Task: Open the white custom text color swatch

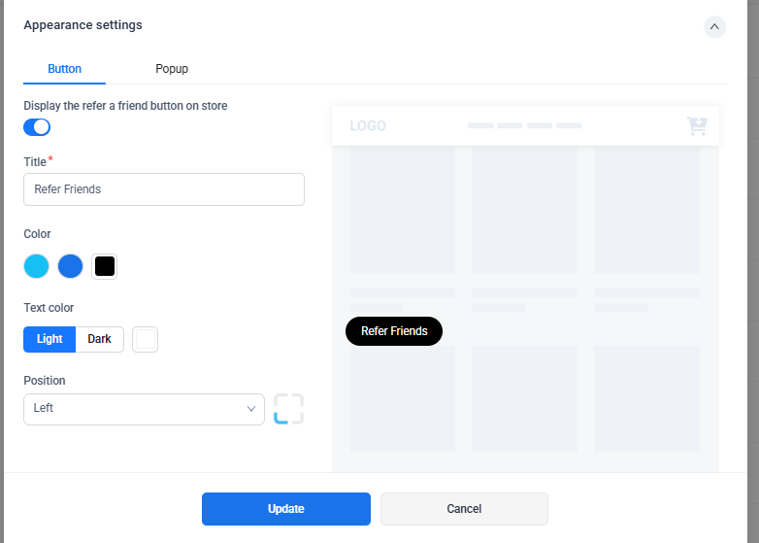Action: click(146, 339)
